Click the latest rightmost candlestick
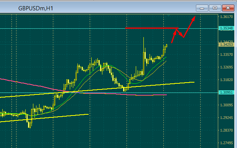This screenshot has width=237, height=148. point(166,46)
